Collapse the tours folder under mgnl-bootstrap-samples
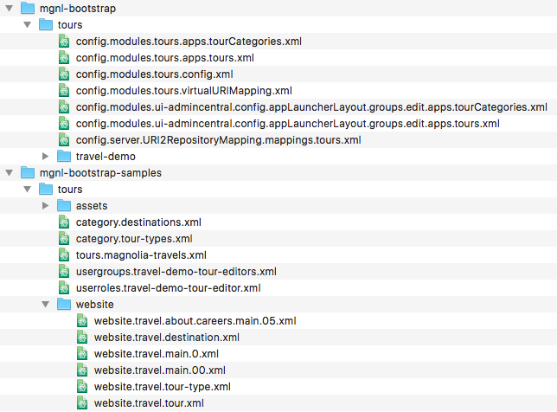This screenshot has height=412, width=557. pos(28,189)
